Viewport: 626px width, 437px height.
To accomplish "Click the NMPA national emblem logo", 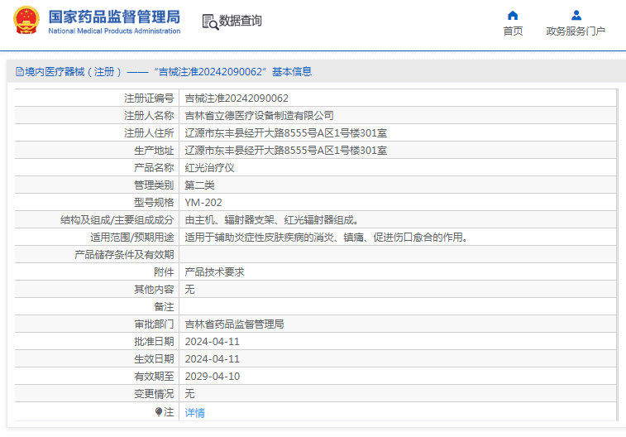I will [26, 20].
